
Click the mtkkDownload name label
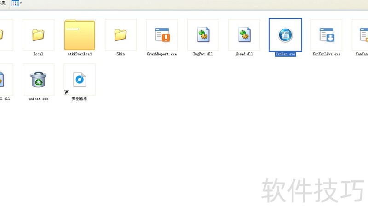click(80, 54)
